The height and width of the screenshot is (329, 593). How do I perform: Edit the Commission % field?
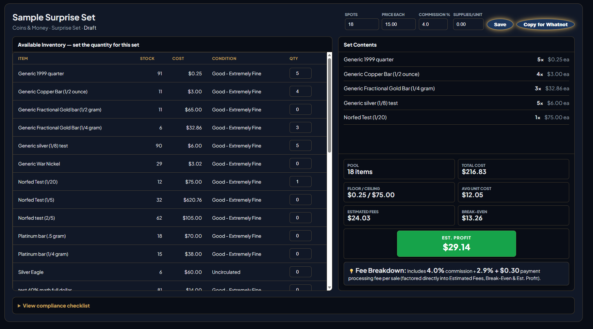click(x=433, y=24)
